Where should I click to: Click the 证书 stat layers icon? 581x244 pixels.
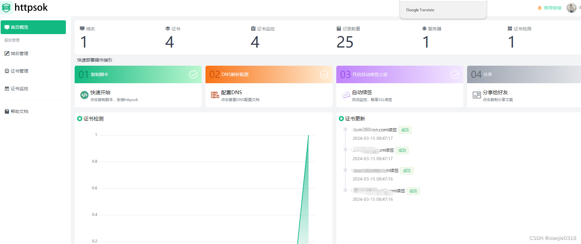point(168,28)
